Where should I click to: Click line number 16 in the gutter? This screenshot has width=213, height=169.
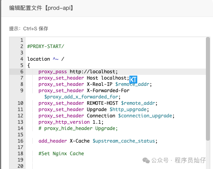pos(21,141)
